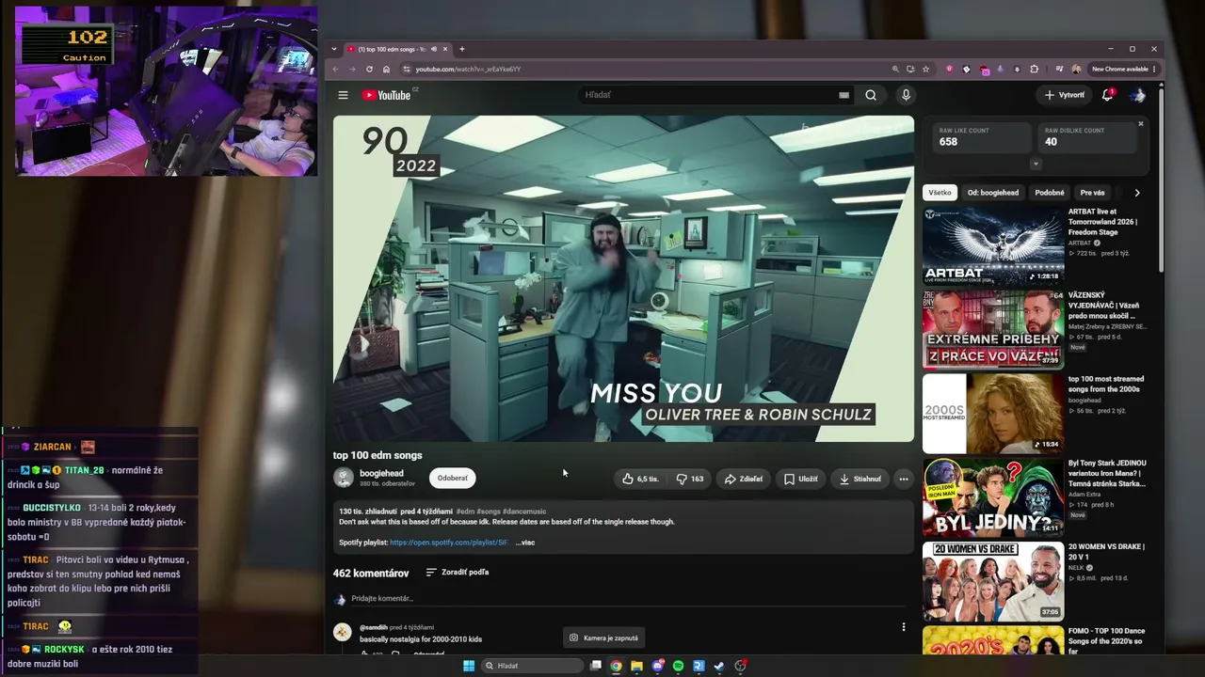Screen dimensions: 1205x677
Task: Open the #edm hashtag link
Action: [465, 512]
